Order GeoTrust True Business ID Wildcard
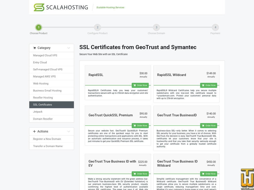254x190 pixels. 209,174
